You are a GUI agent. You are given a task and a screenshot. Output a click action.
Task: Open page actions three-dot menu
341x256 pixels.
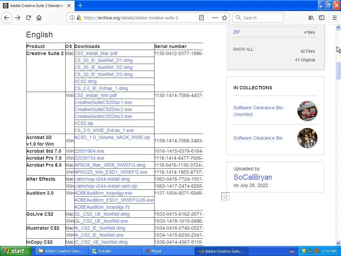[215, 18]
